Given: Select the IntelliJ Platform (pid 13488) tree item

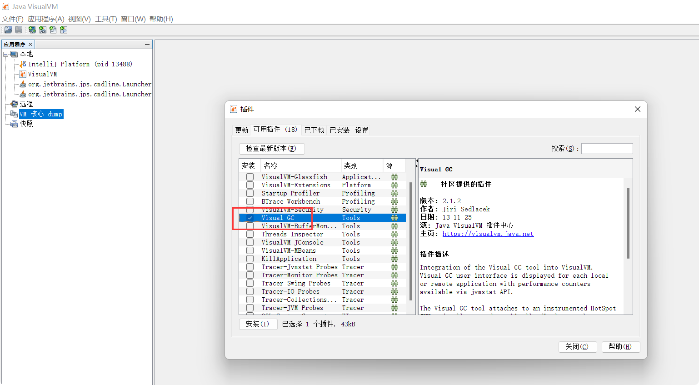Looking at the screenshot, I should [x=80, y=64].
